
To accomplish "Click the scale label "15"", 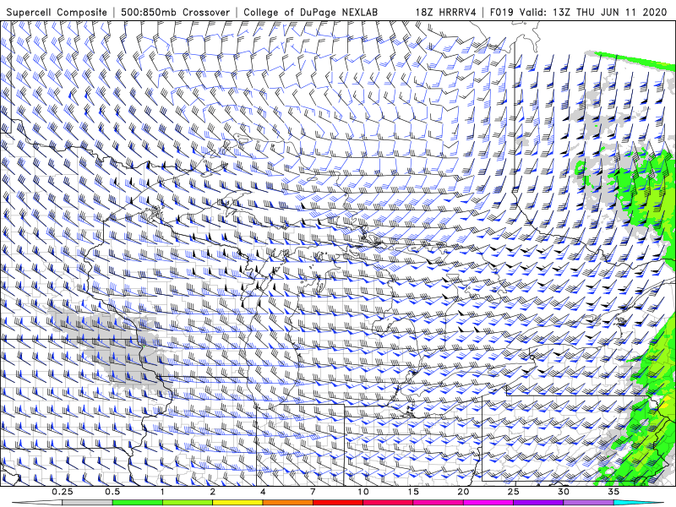I will 413,492.
